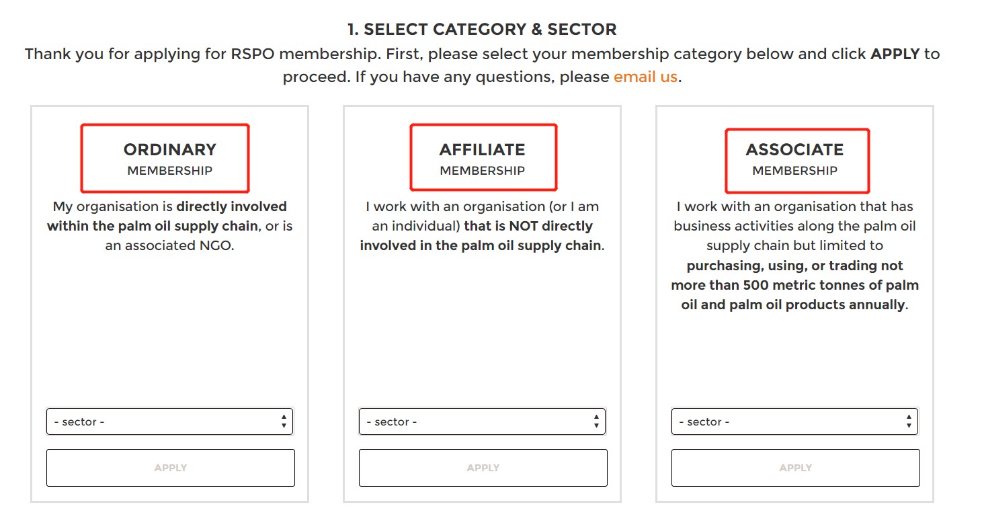Viewport: 984px width, 523px height.
Task: Open the orange "email us" link
Action: point(645,77)
